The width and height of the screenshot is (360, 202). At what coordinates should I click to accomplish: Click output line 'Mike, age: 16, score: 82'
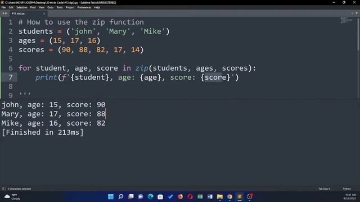(x=53, y=123)
